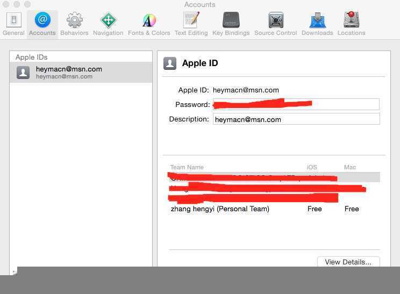Select zhang hengyi (Personal Team) row

(x=274, y=209)
